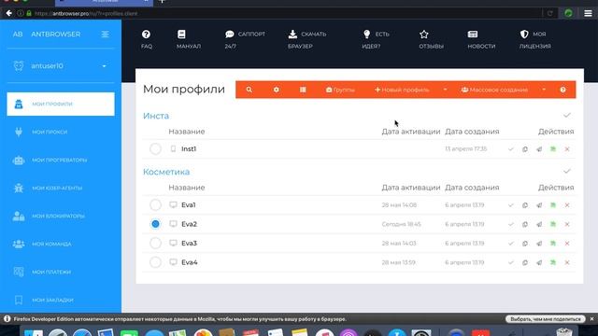598x336 pixels.
Task: Click the copy icon for Inst1
Action: (525, 149)
